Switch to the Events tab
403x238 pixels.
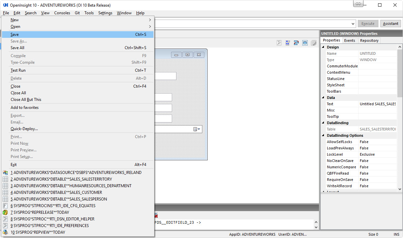[x=350, y=40]
